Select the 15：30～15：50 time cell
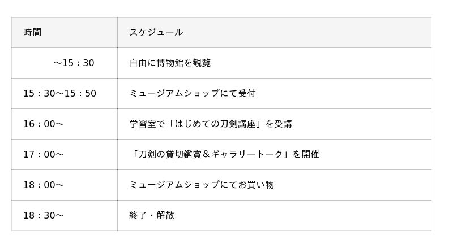Screen dimensions: 453x248 (59, 93)
